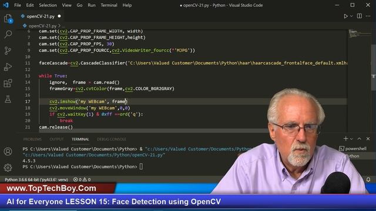Switch to the PROBLEMS panel tab
The width and height of the screenshot is (376, 211).
click(32, 139)
